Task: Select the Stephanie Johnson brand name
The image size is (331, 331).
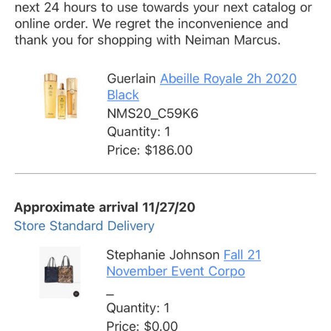Action: 163,255
